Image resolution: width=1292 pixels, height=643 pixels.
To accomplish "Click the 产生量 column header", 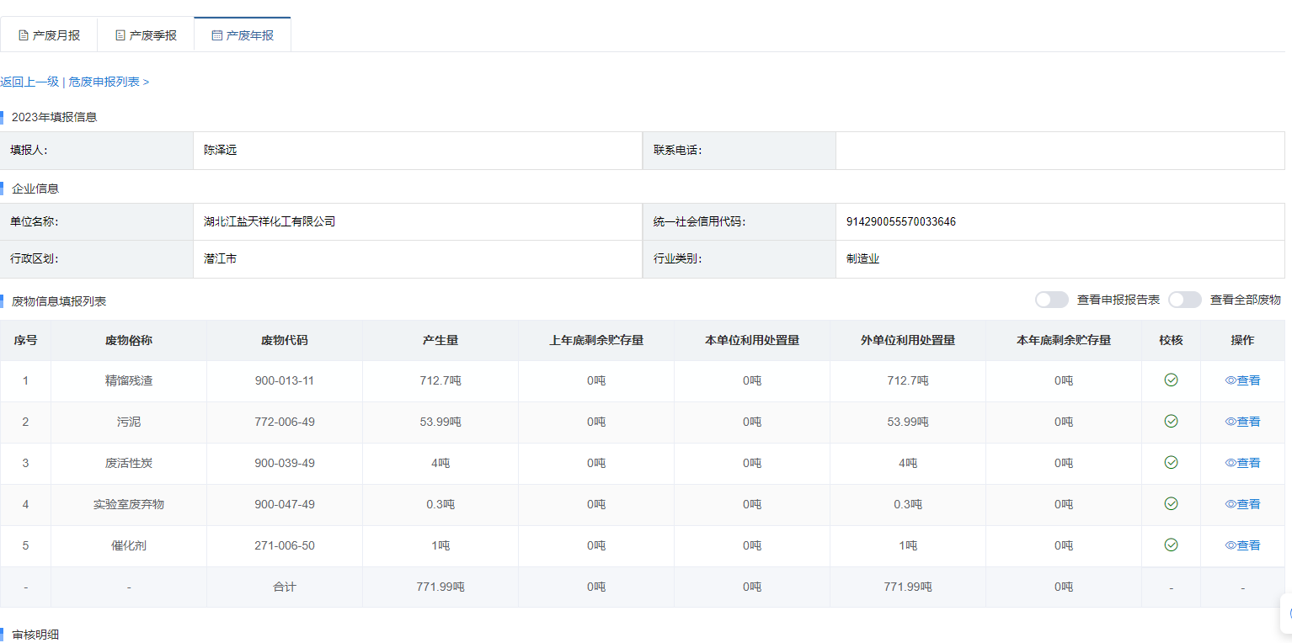I will coord(440,340).
